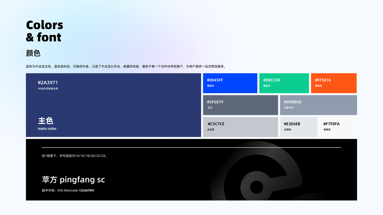383x215 pixels.
Task: Click the '辅助色' label under #FF5816
Action: (x=318, y=86)
